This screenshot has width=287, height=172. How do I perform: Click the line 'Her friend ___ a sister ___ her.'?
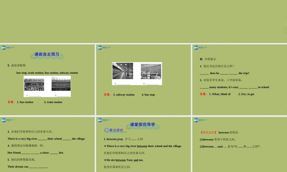(x=36, y=153)
